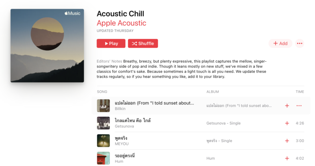Click the Billkin song artwork with playing bars
Image resolution: width=315 pixels, height=166 pixels.
coord(103,106)
